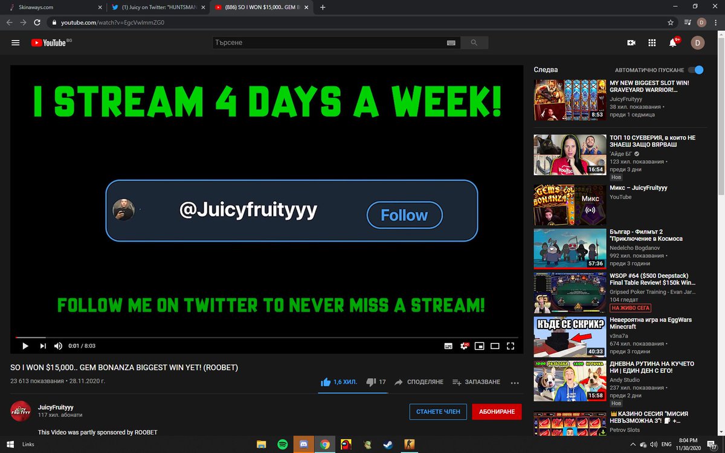The height and width of the screenshot is (453, 725).
Task: Toggle the autoplay switch
Action: (695, 70)
